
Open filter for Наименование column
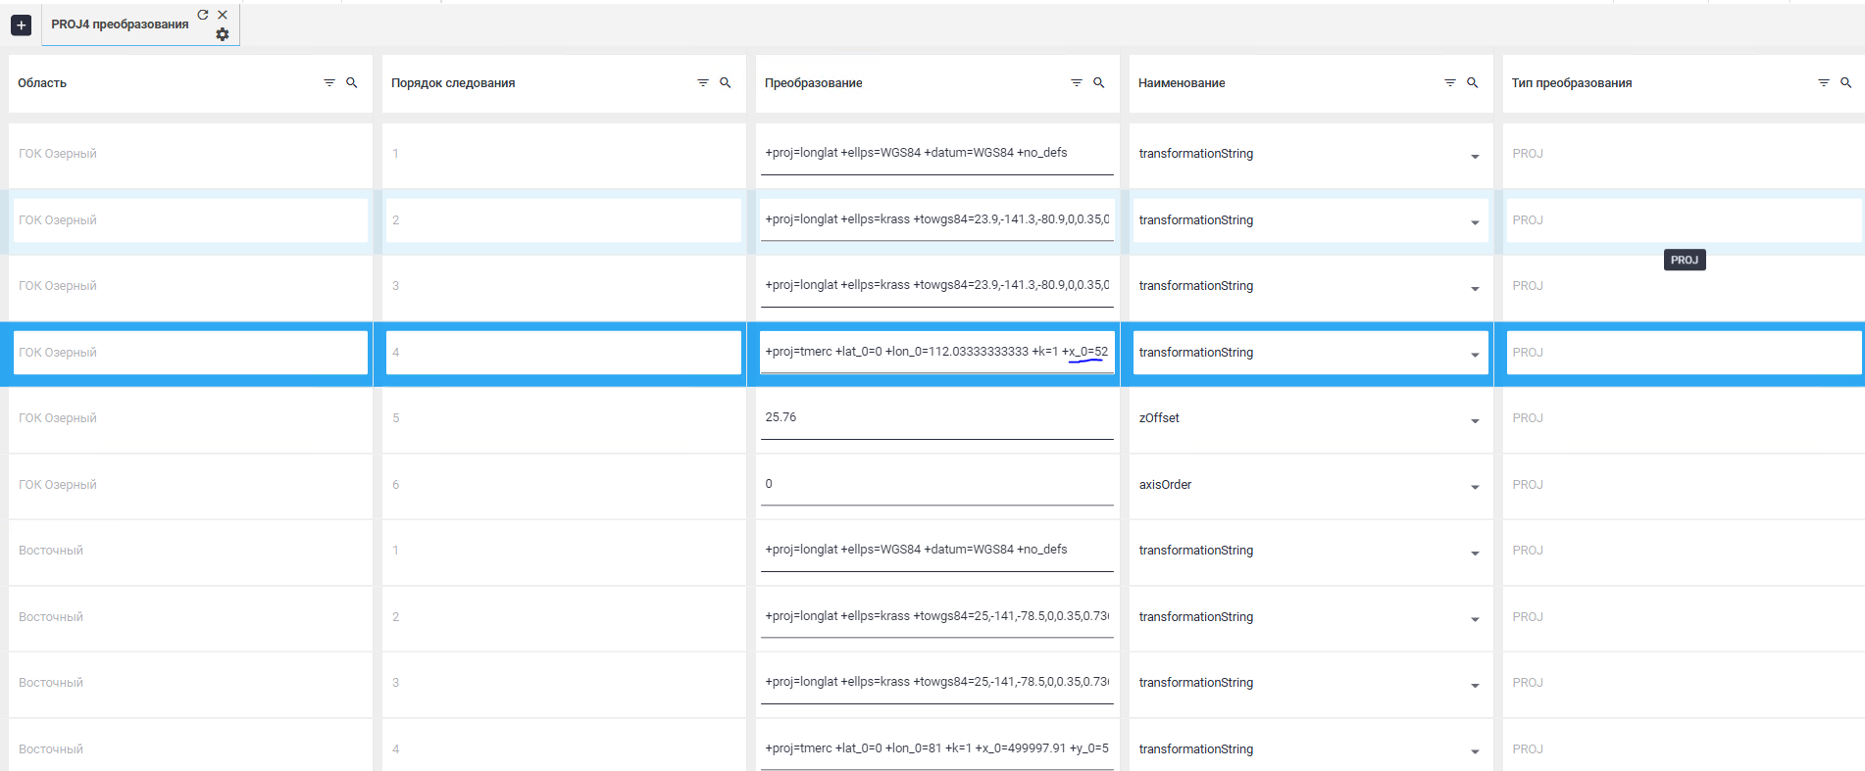tap(1450, 83)
